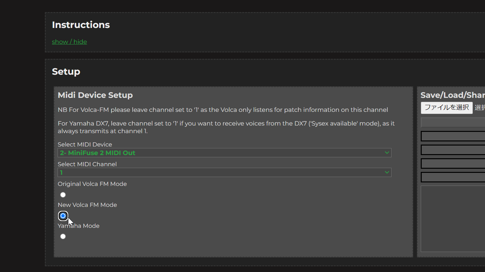
Task: Select the Yamaha Mode radio button
Action: click(x=63, y=236)
